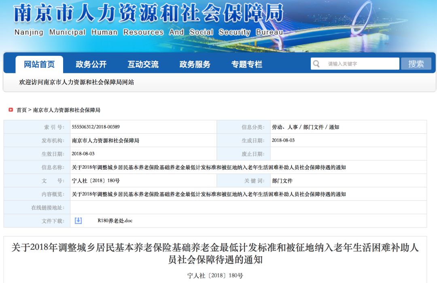
Task: Click the 生成日期 value 2018-08-03
Action: (x=283, y=140)
